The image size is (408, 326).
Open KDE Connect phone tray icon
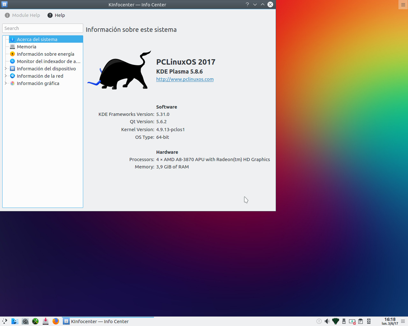(369, 321)
